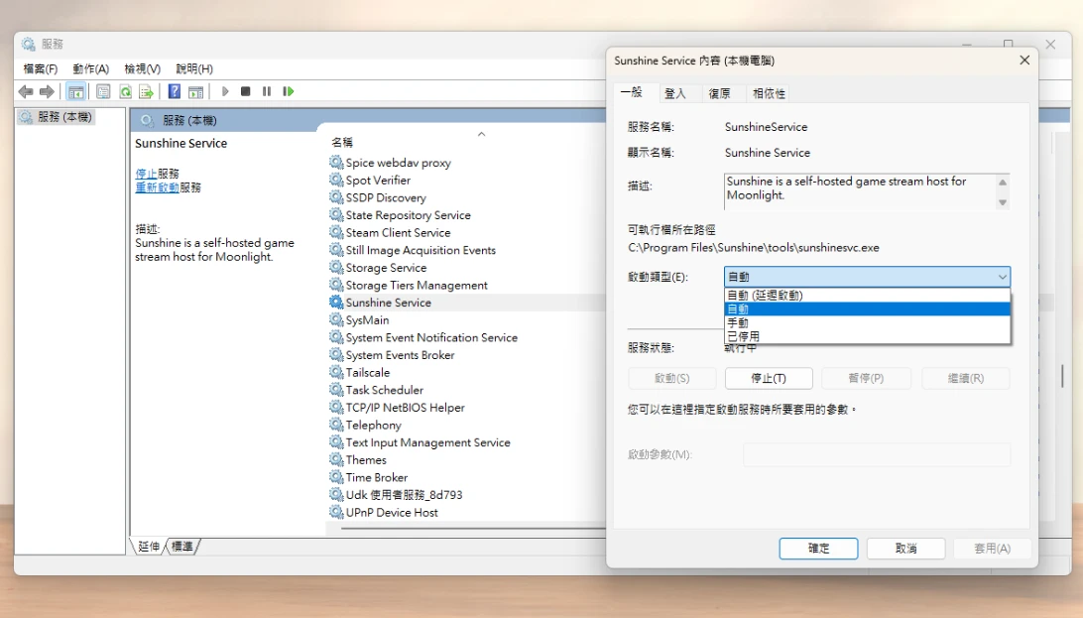Open the Properties toolbar icon
Image resolution: width=1083 pixels, height=618 pixels.
(103, 91)
